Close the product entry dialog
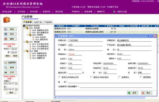 coord(155,36)
